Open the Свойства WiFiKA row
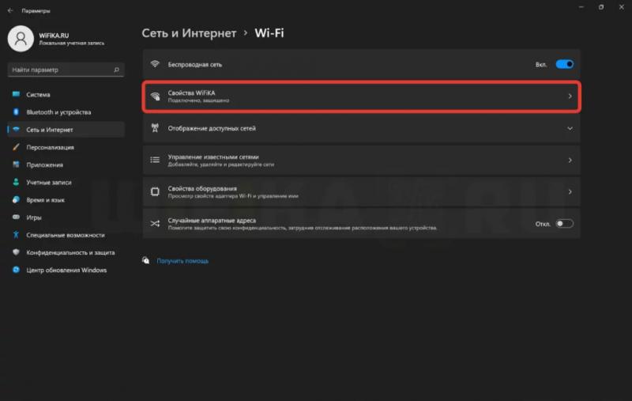Viewport: 632px width, 401px height. click(x=361, y=96)
